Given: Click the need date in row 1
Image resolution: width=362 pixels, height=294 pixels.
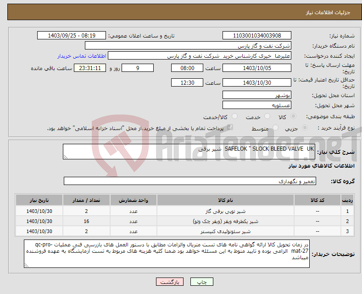Looking at the screenshot, I should pyautogui.click(x=39, y=211).
